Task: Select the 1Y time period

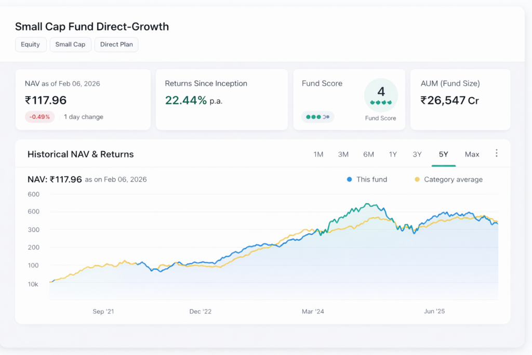Action: coord(393,154)
